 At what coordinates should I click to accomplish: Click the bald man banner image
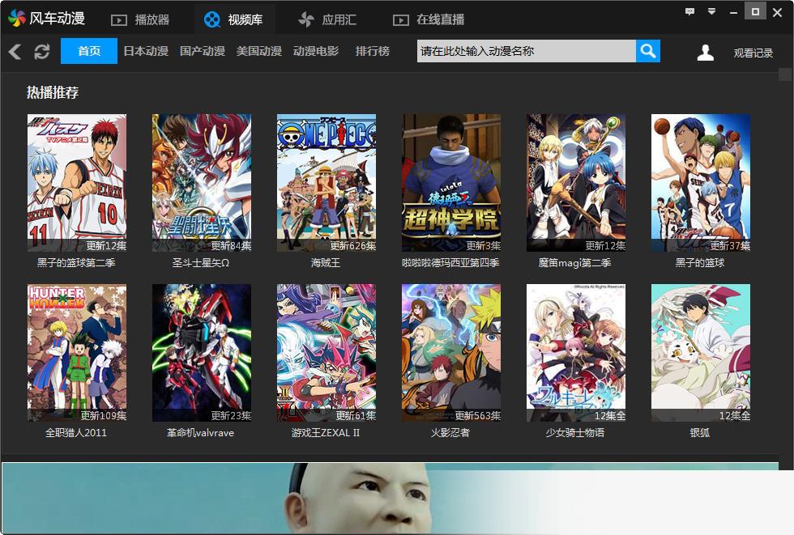click(x=390, y=499)
